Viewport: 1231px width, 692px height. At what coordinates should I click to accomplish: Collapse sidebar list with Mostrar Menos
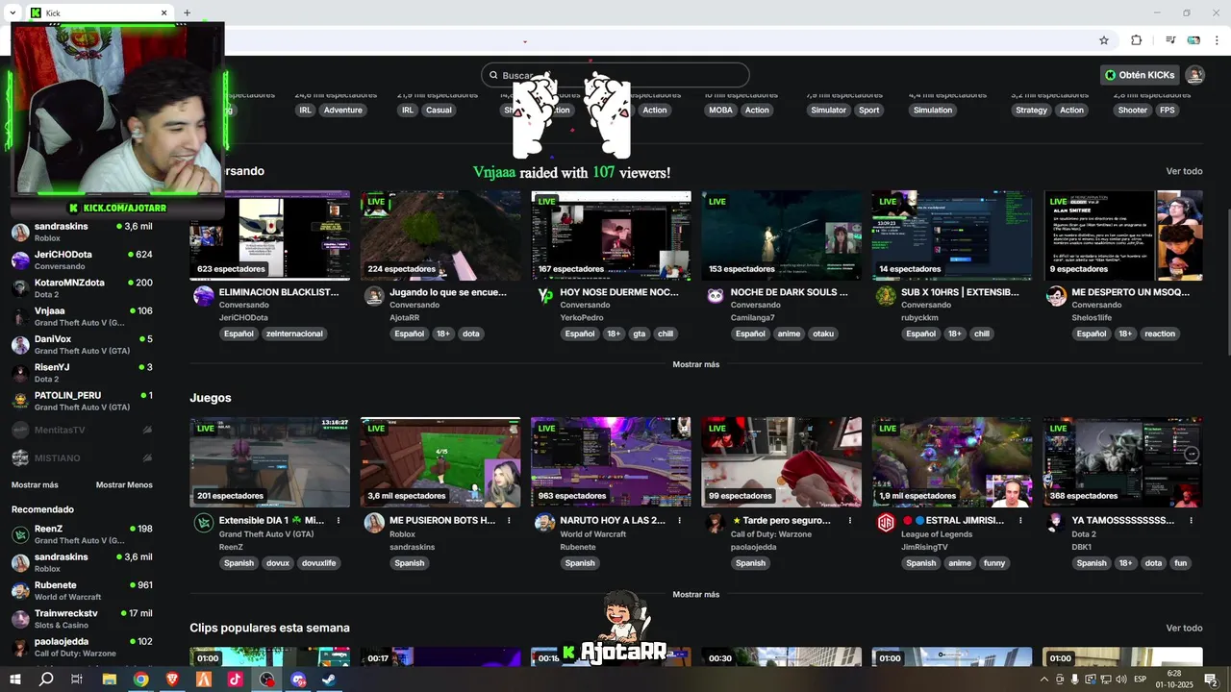(124, 484)
